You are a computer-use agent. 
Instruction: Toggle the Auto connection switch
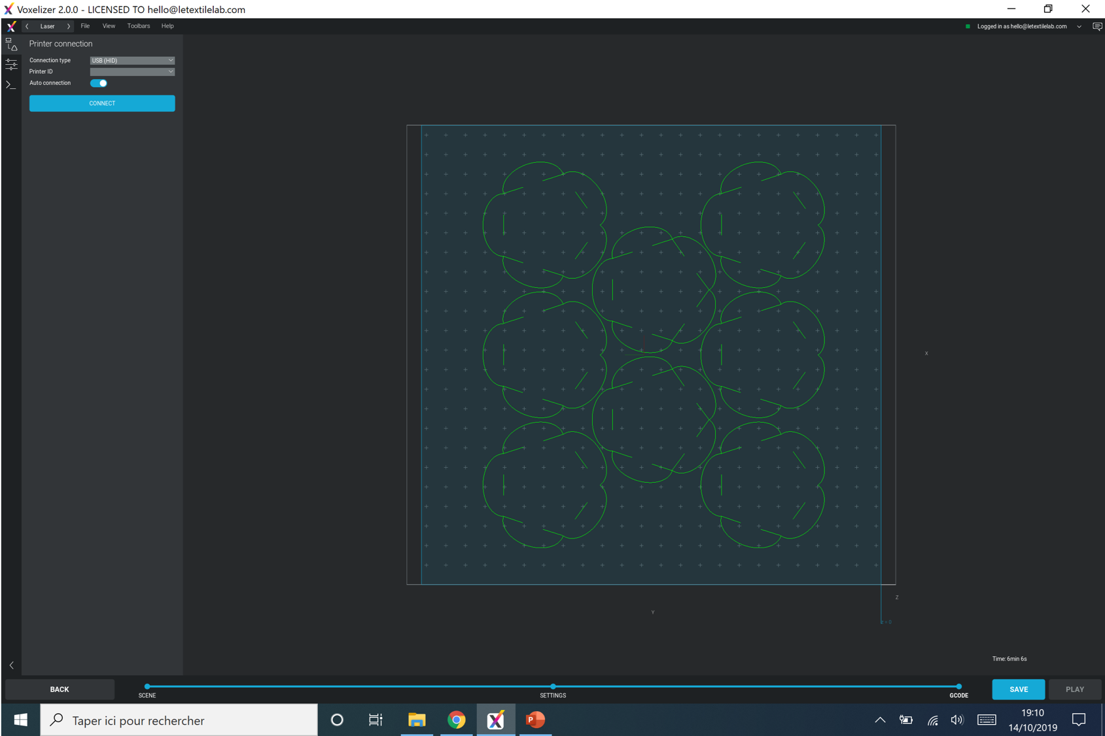coord(99,83)
